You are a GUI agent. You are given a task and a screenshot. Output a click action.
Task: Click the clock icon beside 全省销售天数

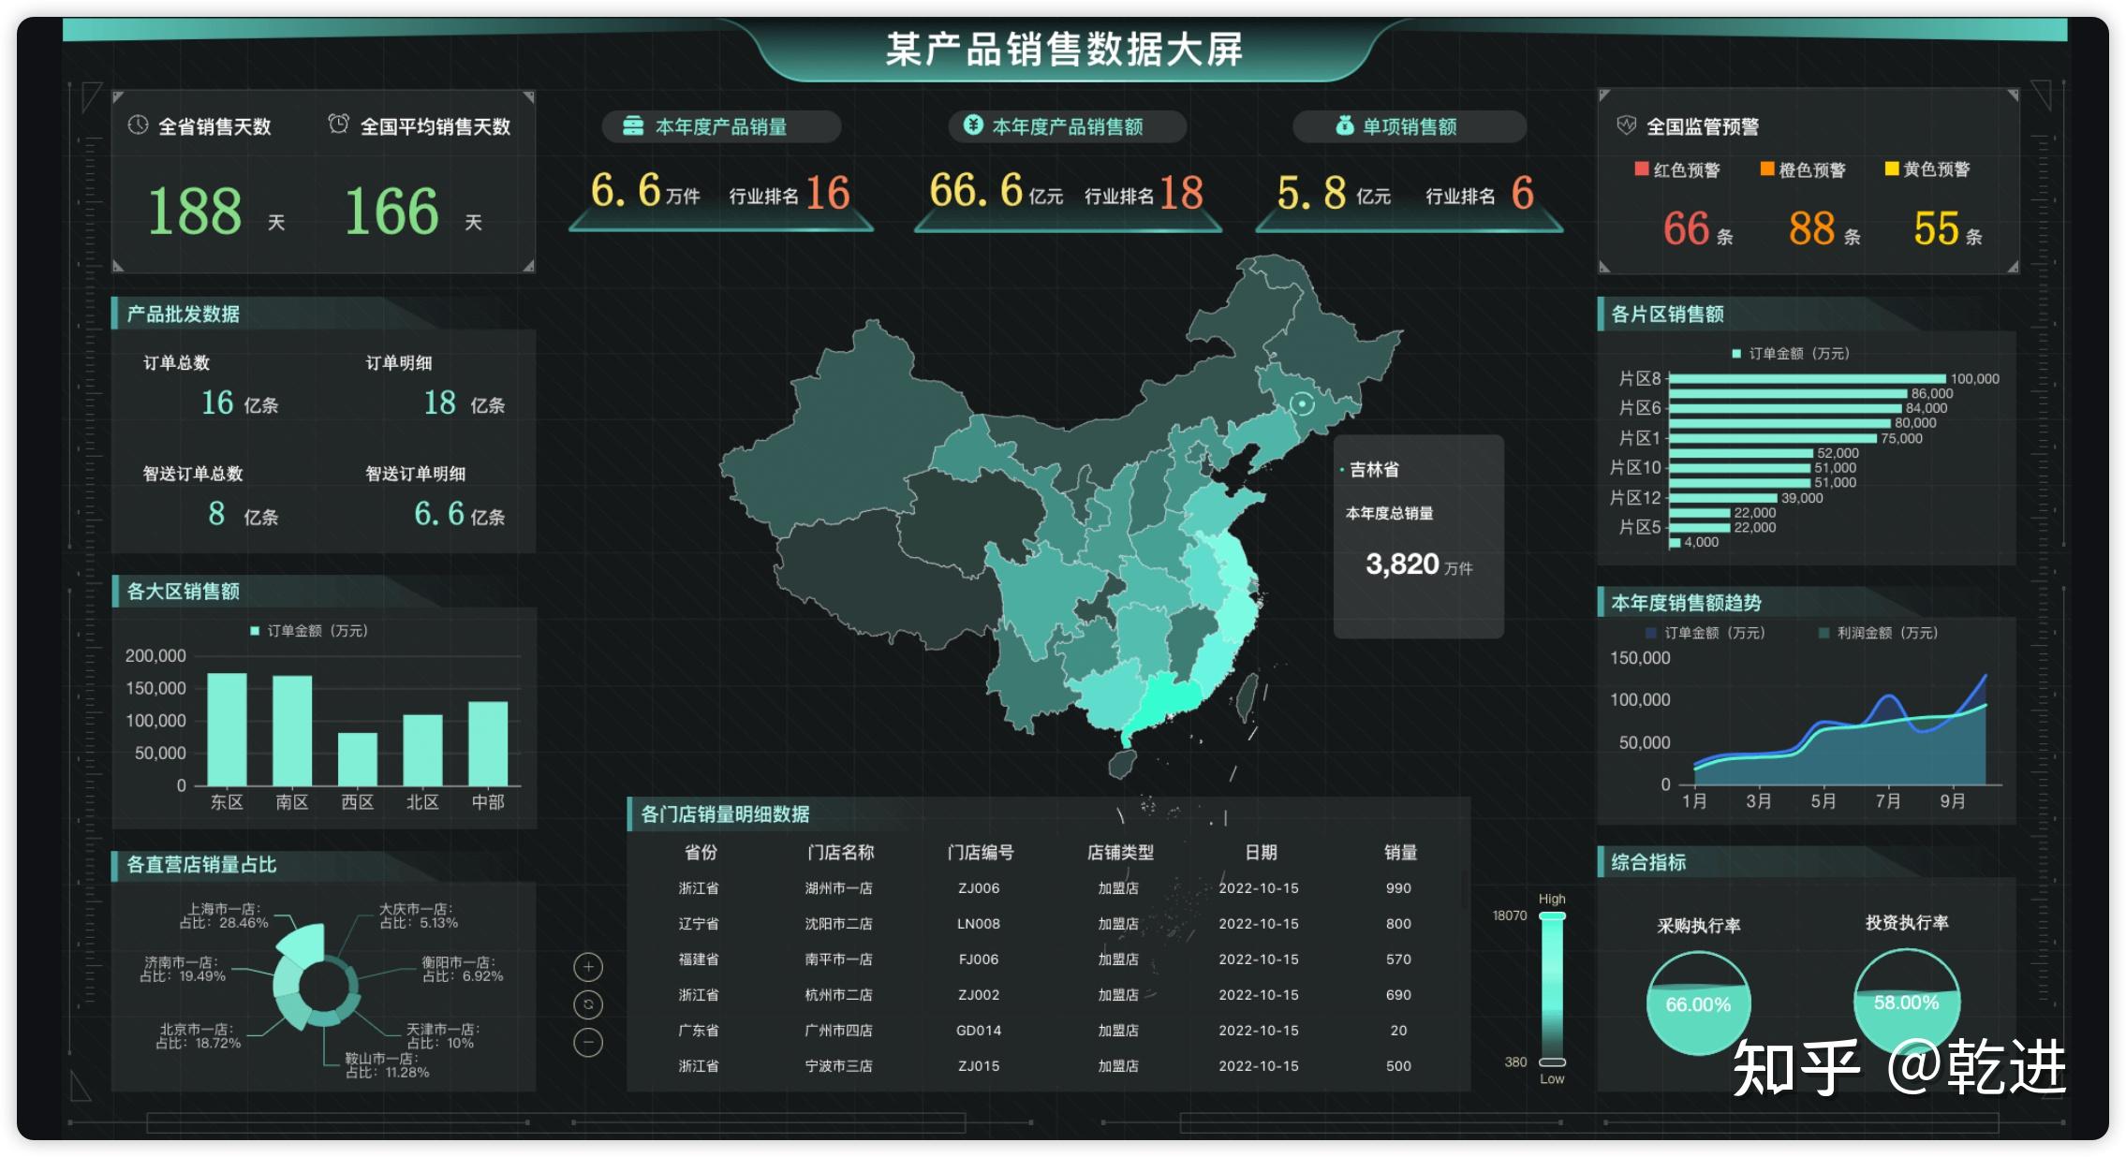point(138,125)
